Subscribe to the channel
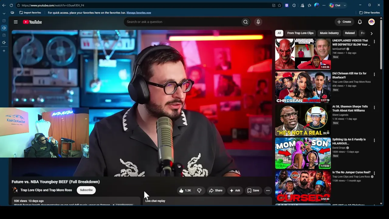This screenshot has height=219, width=389. coord(86,190)
